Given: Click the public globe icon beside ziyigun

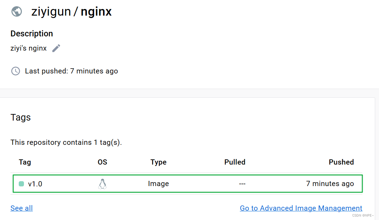Looking at the screenshot, I should coord(17,11).
